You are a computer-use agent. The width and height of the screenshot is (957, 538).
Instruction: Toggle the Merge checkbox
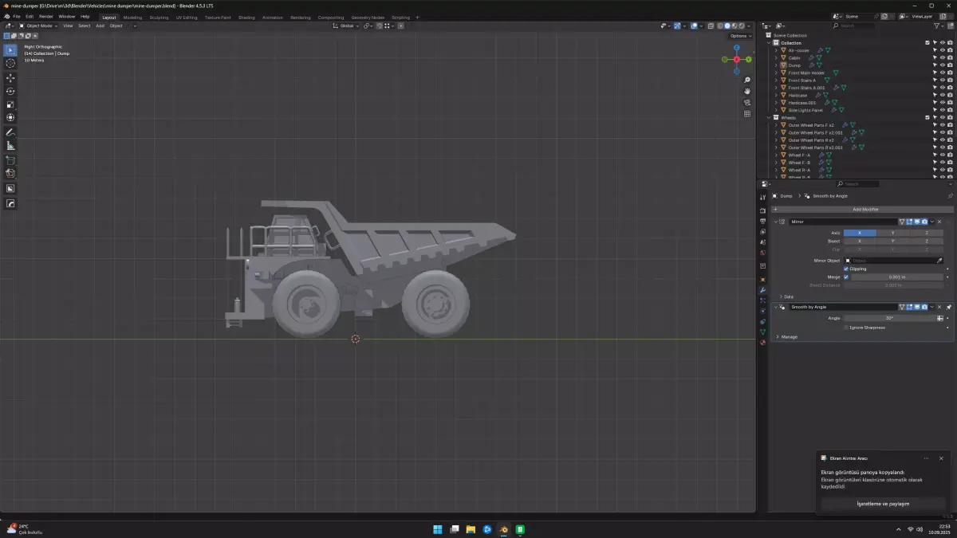846,277
